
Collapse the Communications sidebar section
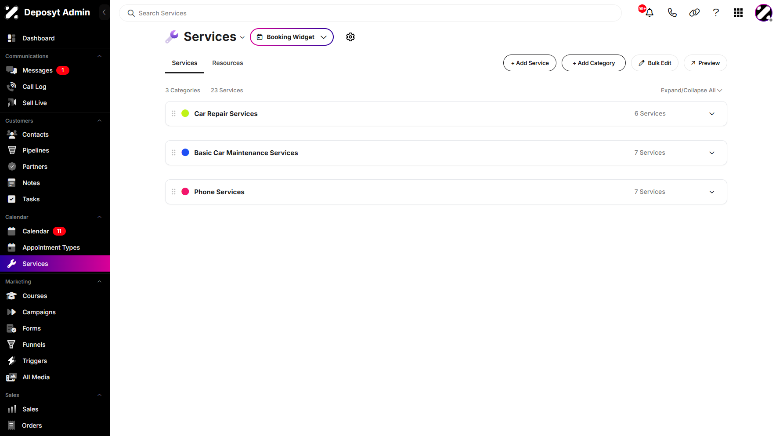coord(99,56)
